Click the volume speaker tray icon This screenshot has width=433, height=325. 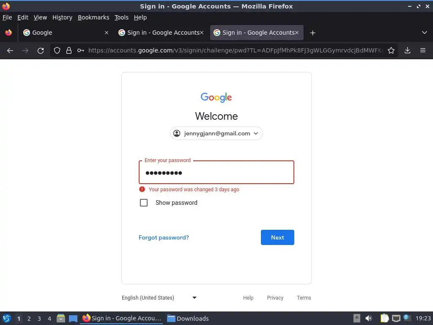coord(369,318)
